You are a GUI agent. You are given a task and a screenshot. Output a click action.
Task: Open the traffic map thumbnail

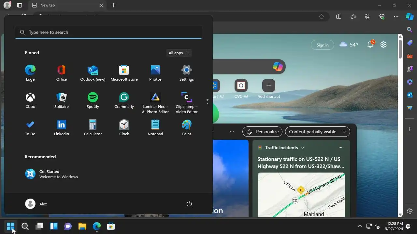(x=301, y=195)
